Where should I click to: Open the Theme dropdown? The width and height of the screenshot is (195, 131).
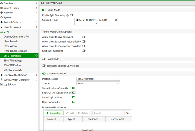click(98, 83)
